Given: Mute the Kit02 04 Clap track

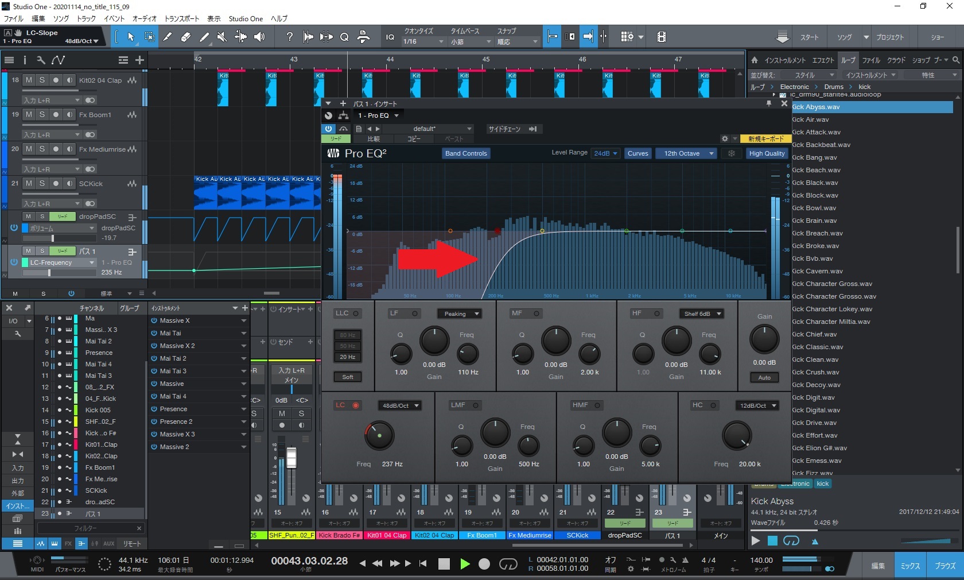Looking at the screenshot, I should 29,80.
